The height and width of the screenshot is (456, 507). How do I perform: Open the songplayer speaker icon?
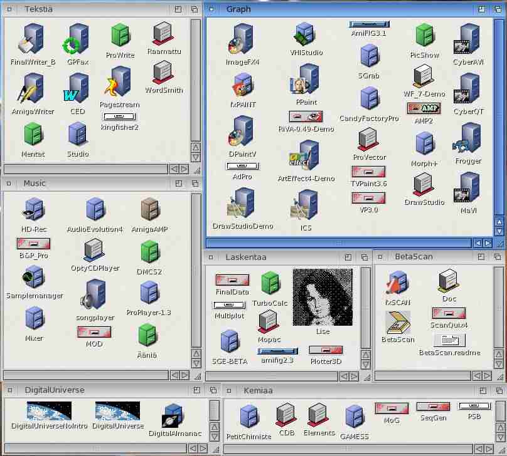pos(95,295)
